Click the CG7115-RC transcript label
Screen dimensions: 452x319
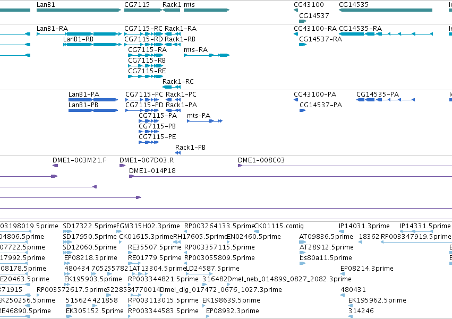click(x=143, y=29)
